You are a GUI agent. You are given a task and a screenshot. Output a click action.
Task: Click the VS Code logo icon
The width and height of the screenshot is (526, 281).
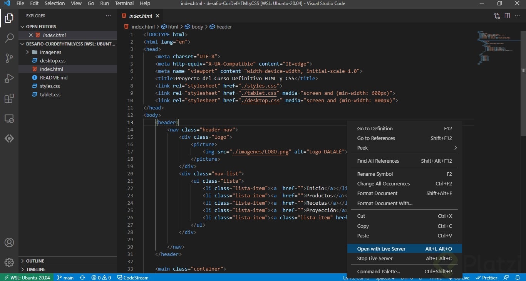pos(7,3)
